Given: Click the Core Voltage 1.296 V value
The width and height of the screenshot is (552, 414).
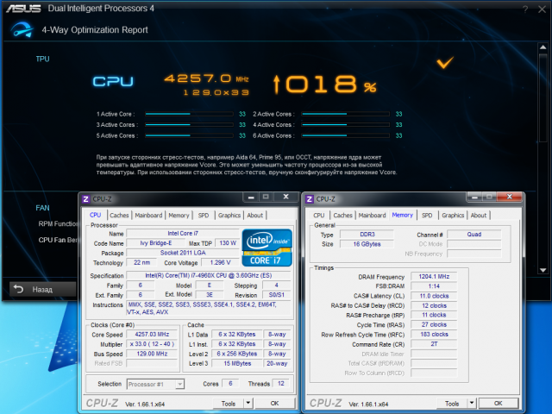Looking at the screenshot, I should [220, 262].
